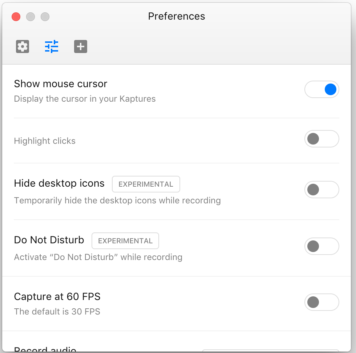Click the Hide desktop icons label
The image size is (356, 353).
click(x=59, y=183)
